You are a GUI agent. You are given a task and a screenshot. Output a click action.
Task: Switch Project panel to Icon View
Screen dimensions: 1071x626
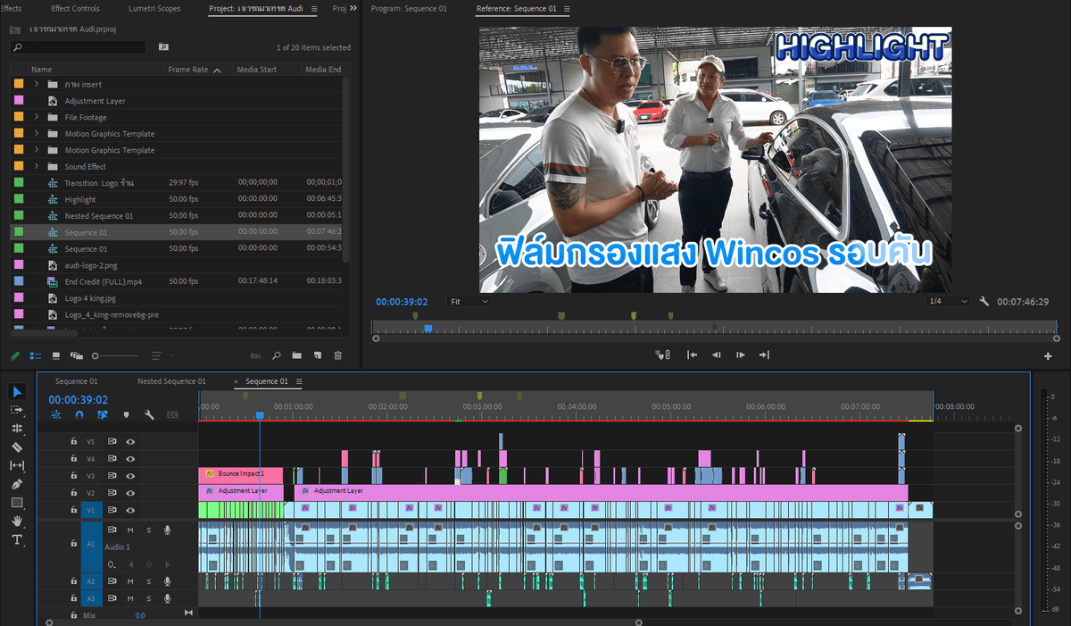pyautogui.click(x=55, y=355)
